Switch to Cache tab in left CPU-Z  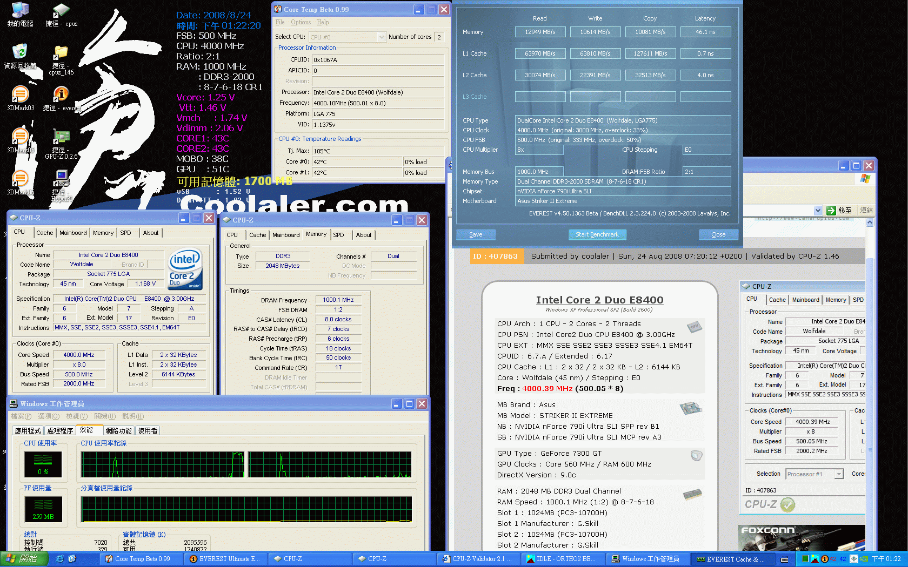point(45,233)
